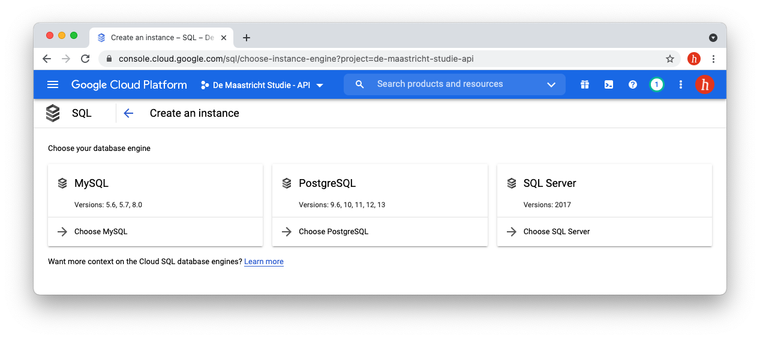Viewport: 760px width, 339px height.
Task: Expand the De Maastricht Studie project selector
Action: 262,85
